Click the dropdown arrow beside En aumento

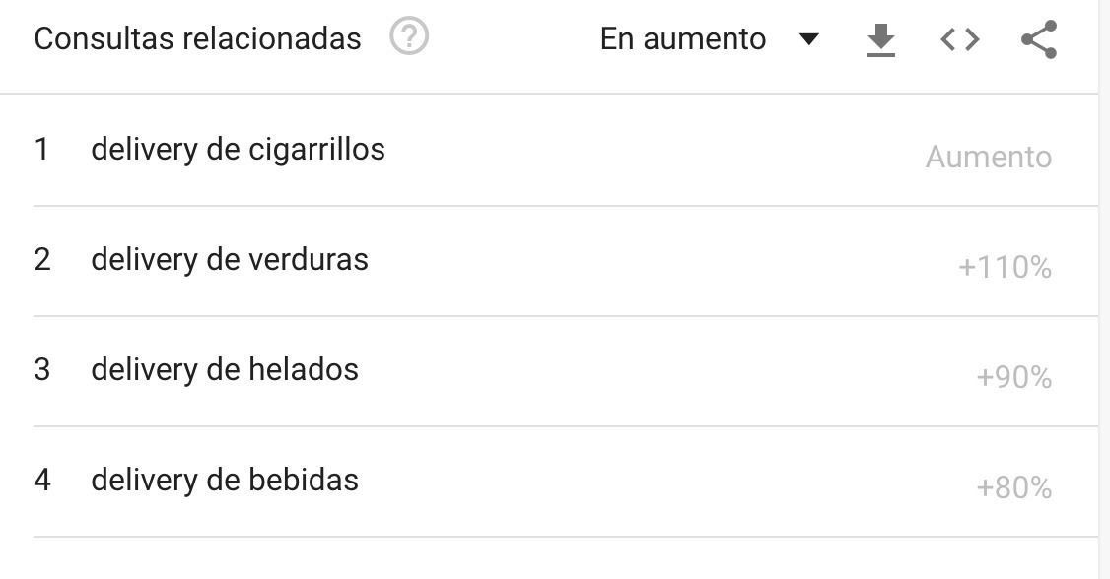(x=808, y=39)
